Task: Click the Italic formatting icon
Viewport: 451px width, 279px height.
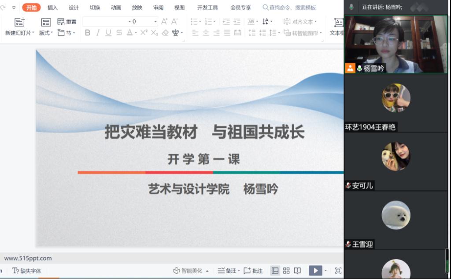Action: click(98, 33)
